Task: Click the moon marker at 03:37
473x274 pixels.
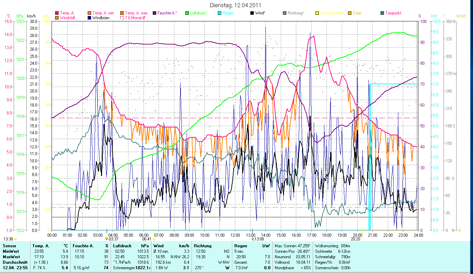Action: pos(107,238)
